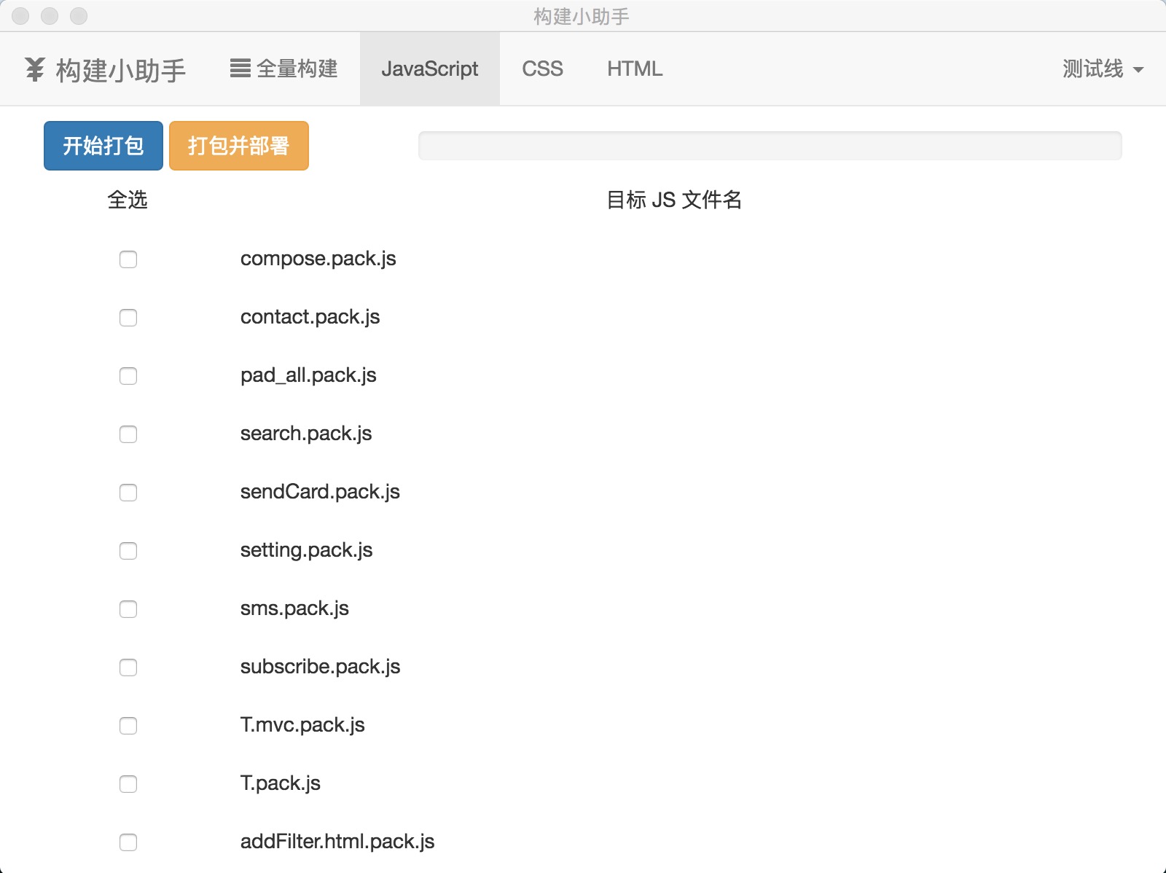This screenshot has height=873, width=1166.
Task: Click the 构建小助手 brand title
Action: coord(120,70)
